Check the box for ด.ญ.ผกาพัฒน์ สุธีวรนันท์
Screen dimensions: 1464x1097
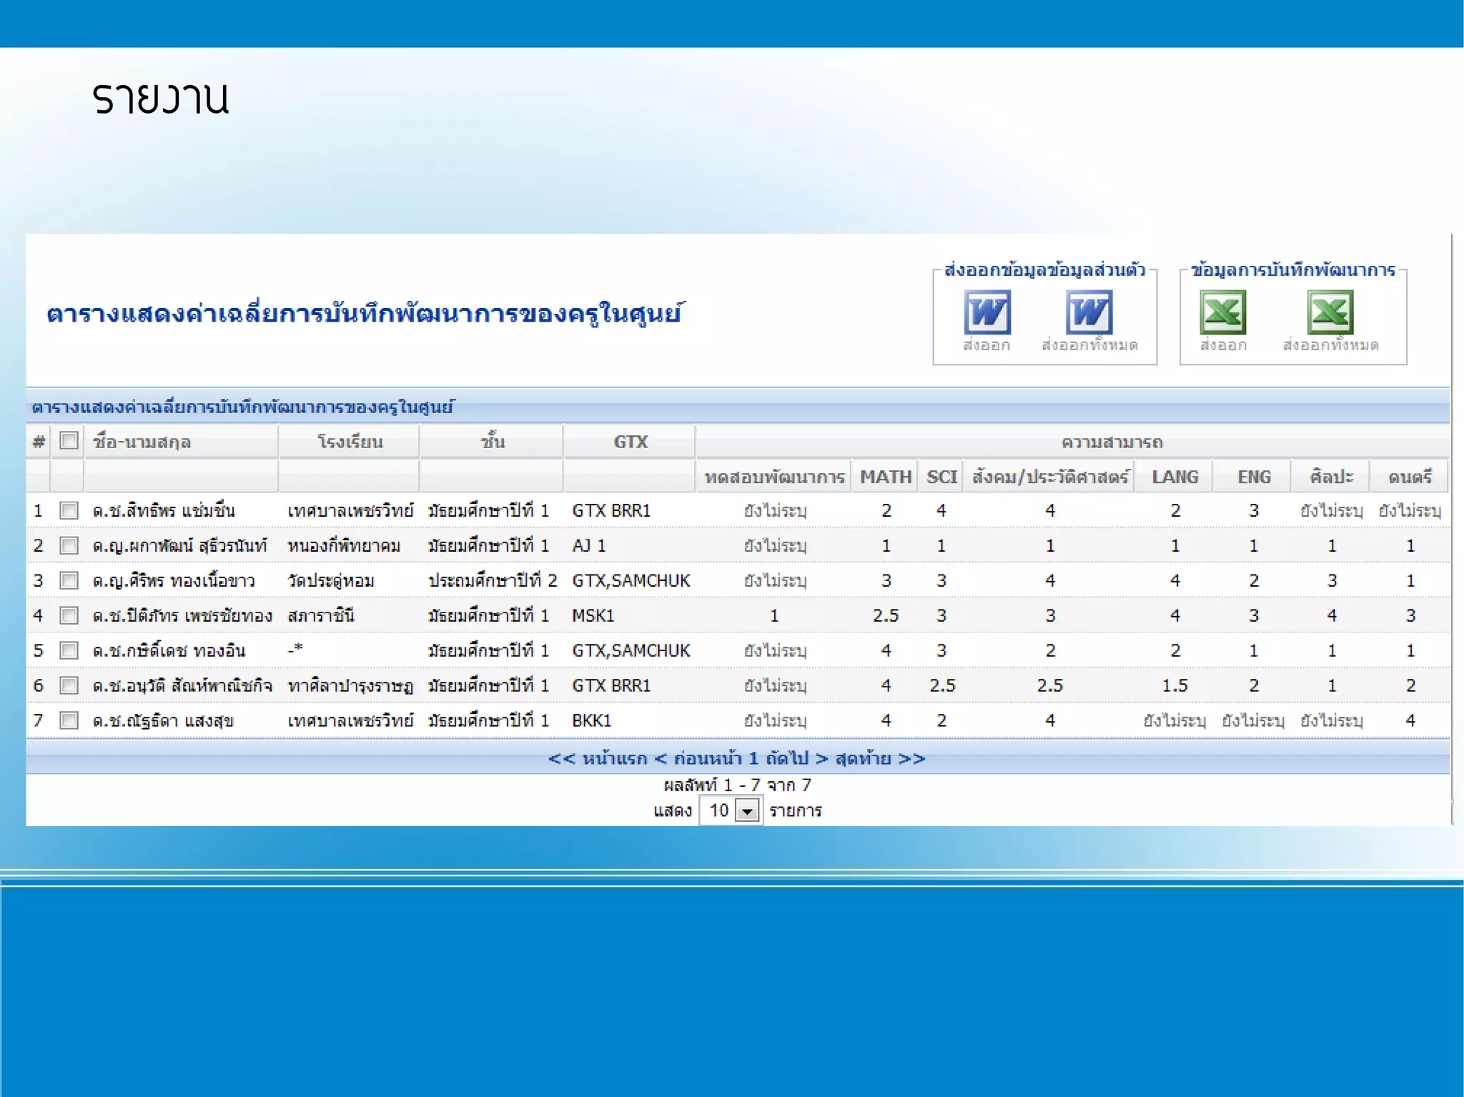[69, 545]
